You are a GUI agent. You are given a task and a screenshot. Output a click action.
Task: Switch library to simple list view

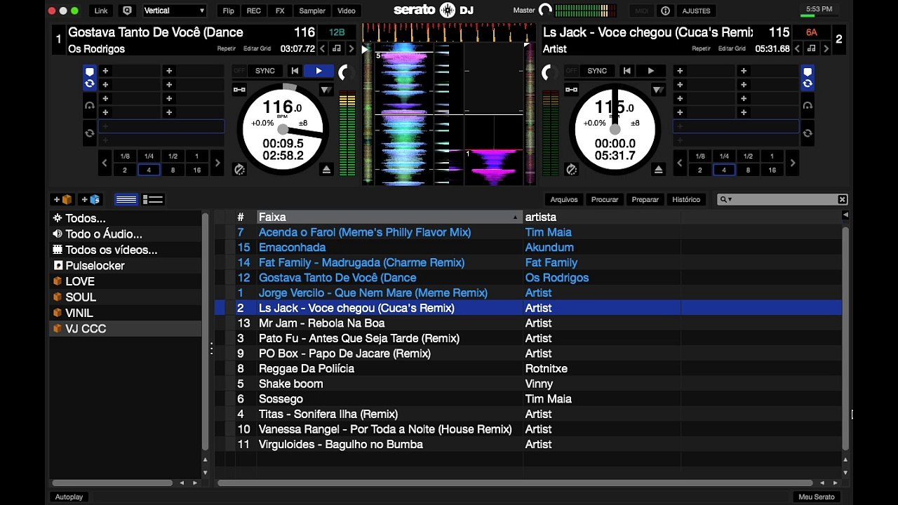pyautogui.click(x=126, y=199)
